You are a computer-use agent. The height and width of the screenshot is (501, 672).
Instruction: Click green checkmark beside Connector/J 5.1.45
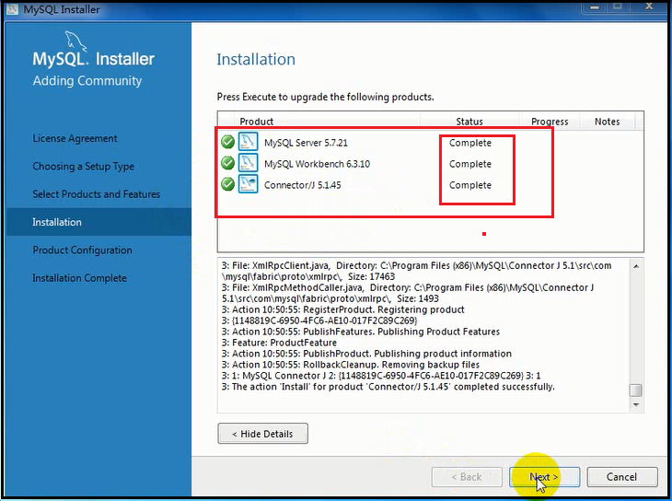227,184
